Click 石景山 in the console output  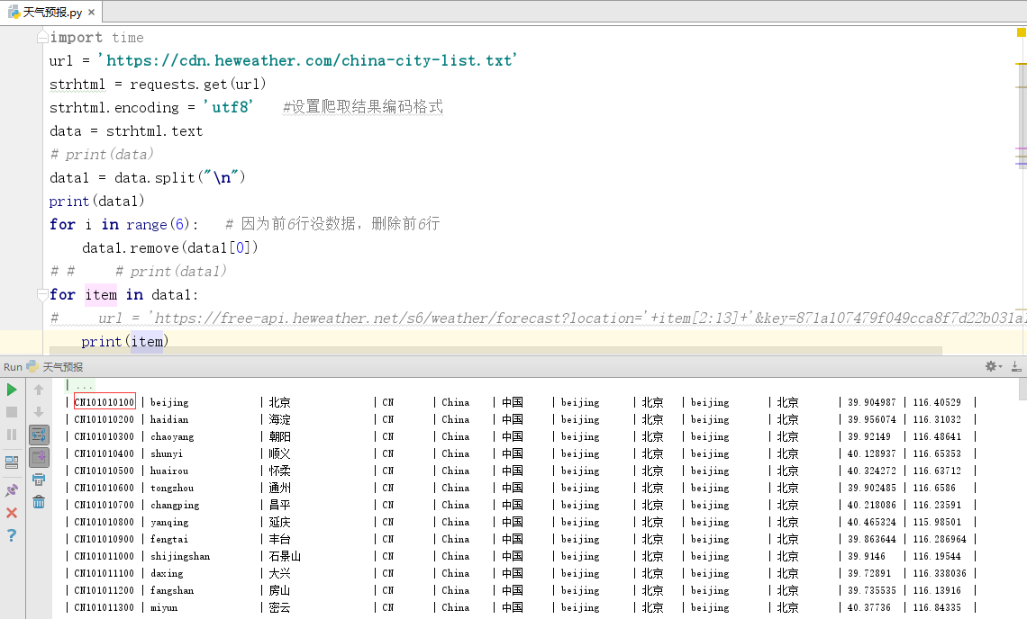tap(285, 556)
